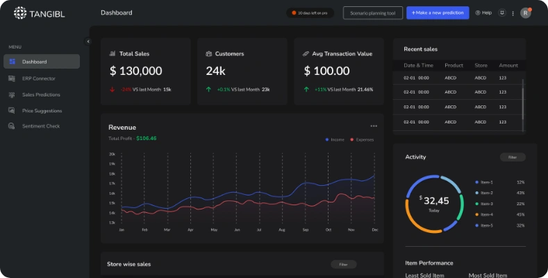Image resolution: width=548 pixels, height=278 pixels.
Task: Toggle the Expenses legend in Revenue chart
Action: (x=362, y=139)
